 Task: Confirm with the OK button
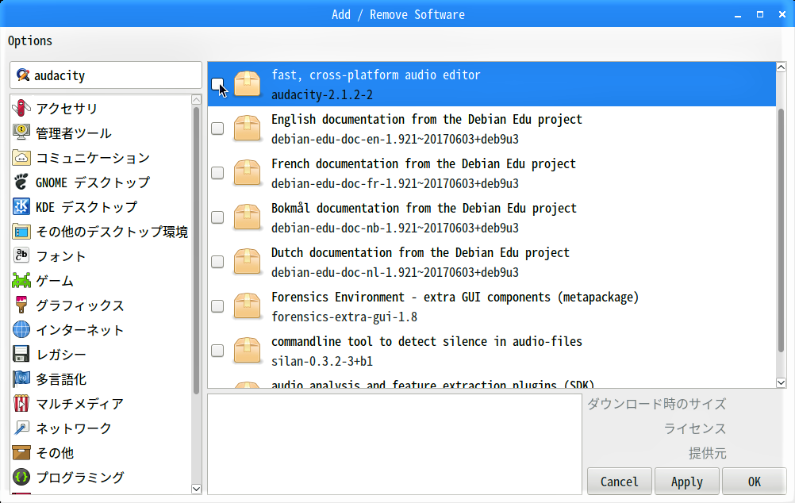[755, 482]
